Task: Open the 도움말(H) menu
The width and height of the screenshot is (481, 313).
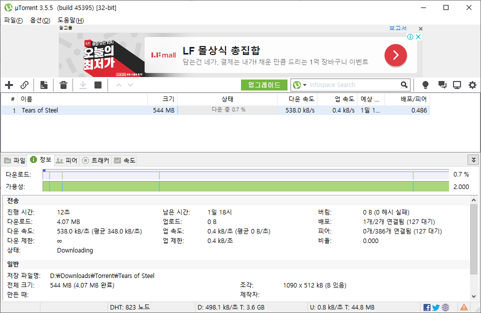Action: 71,20
